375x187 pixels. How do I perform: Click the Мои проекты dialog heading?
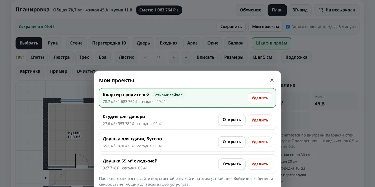tap(117, 80)
